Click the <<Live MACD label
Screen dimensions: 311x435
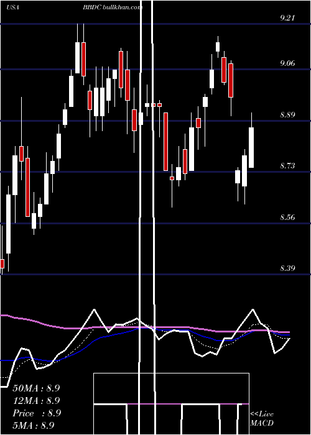[x=262, y=418]
